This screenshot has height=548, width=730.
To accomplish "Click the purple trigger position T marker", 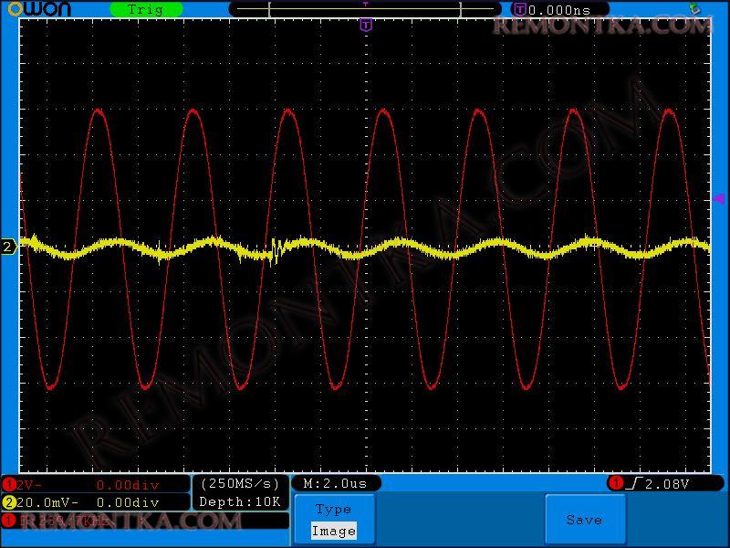I will coord(366,26).
